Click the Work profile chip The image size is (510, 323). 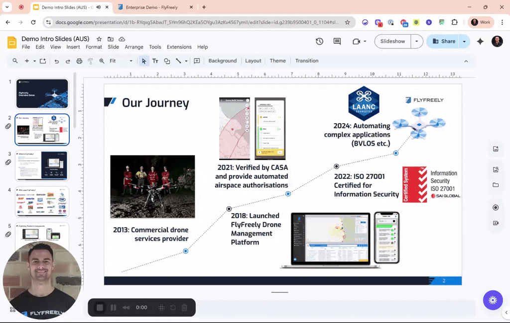(x=481, y=22)
